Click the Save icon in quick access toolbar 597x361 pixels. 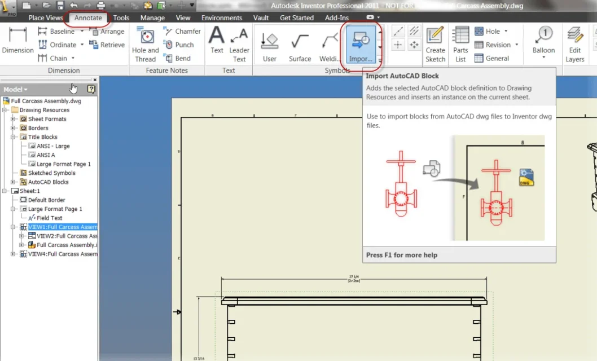[60, 5]
